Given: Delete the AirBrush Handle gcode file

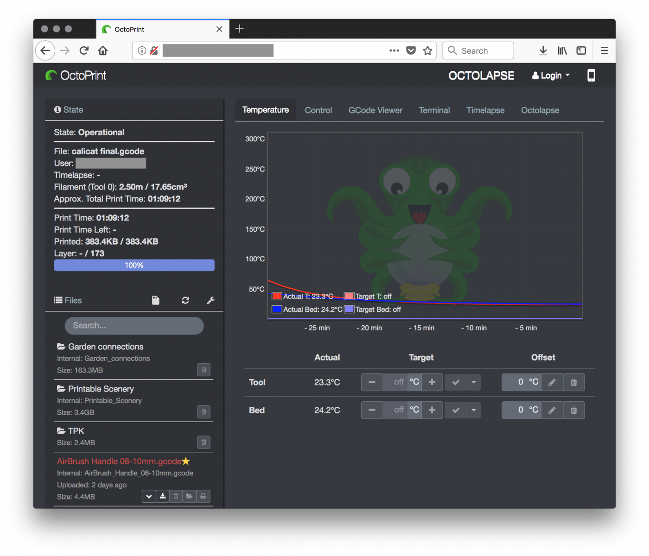Looking at the screenshot, I should [176, 496].
